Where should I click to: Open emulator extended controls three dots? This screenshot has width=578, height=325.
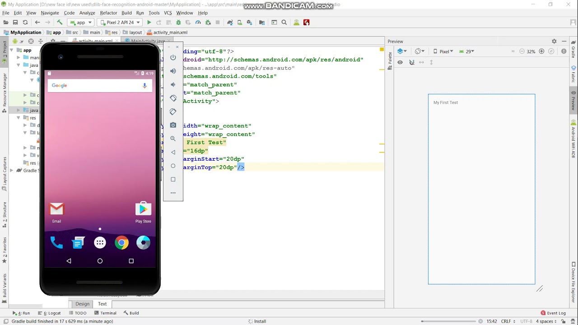173,193
